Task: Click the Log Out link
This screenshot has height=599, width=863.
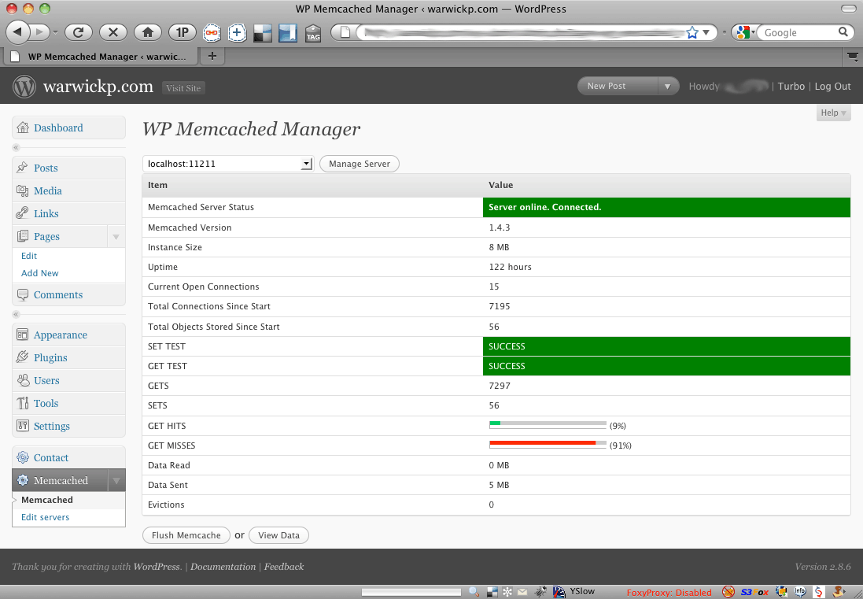Action: pyautogui.click(x=832, y=87)
